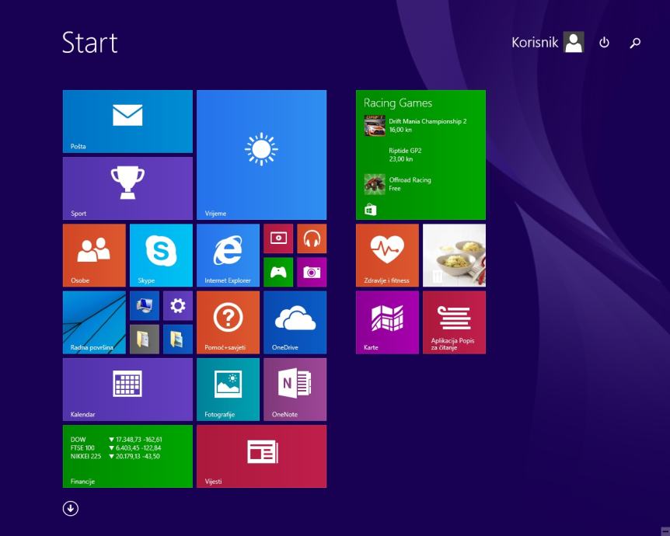
Task: Open the OneDrive cloud tile
Action: pyautogui.click(x=295, y=322)
